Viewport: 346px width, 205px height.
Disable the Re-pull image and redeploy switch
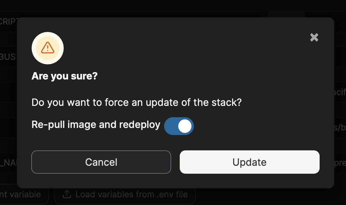pyautogui.click(x=179, y=126)
